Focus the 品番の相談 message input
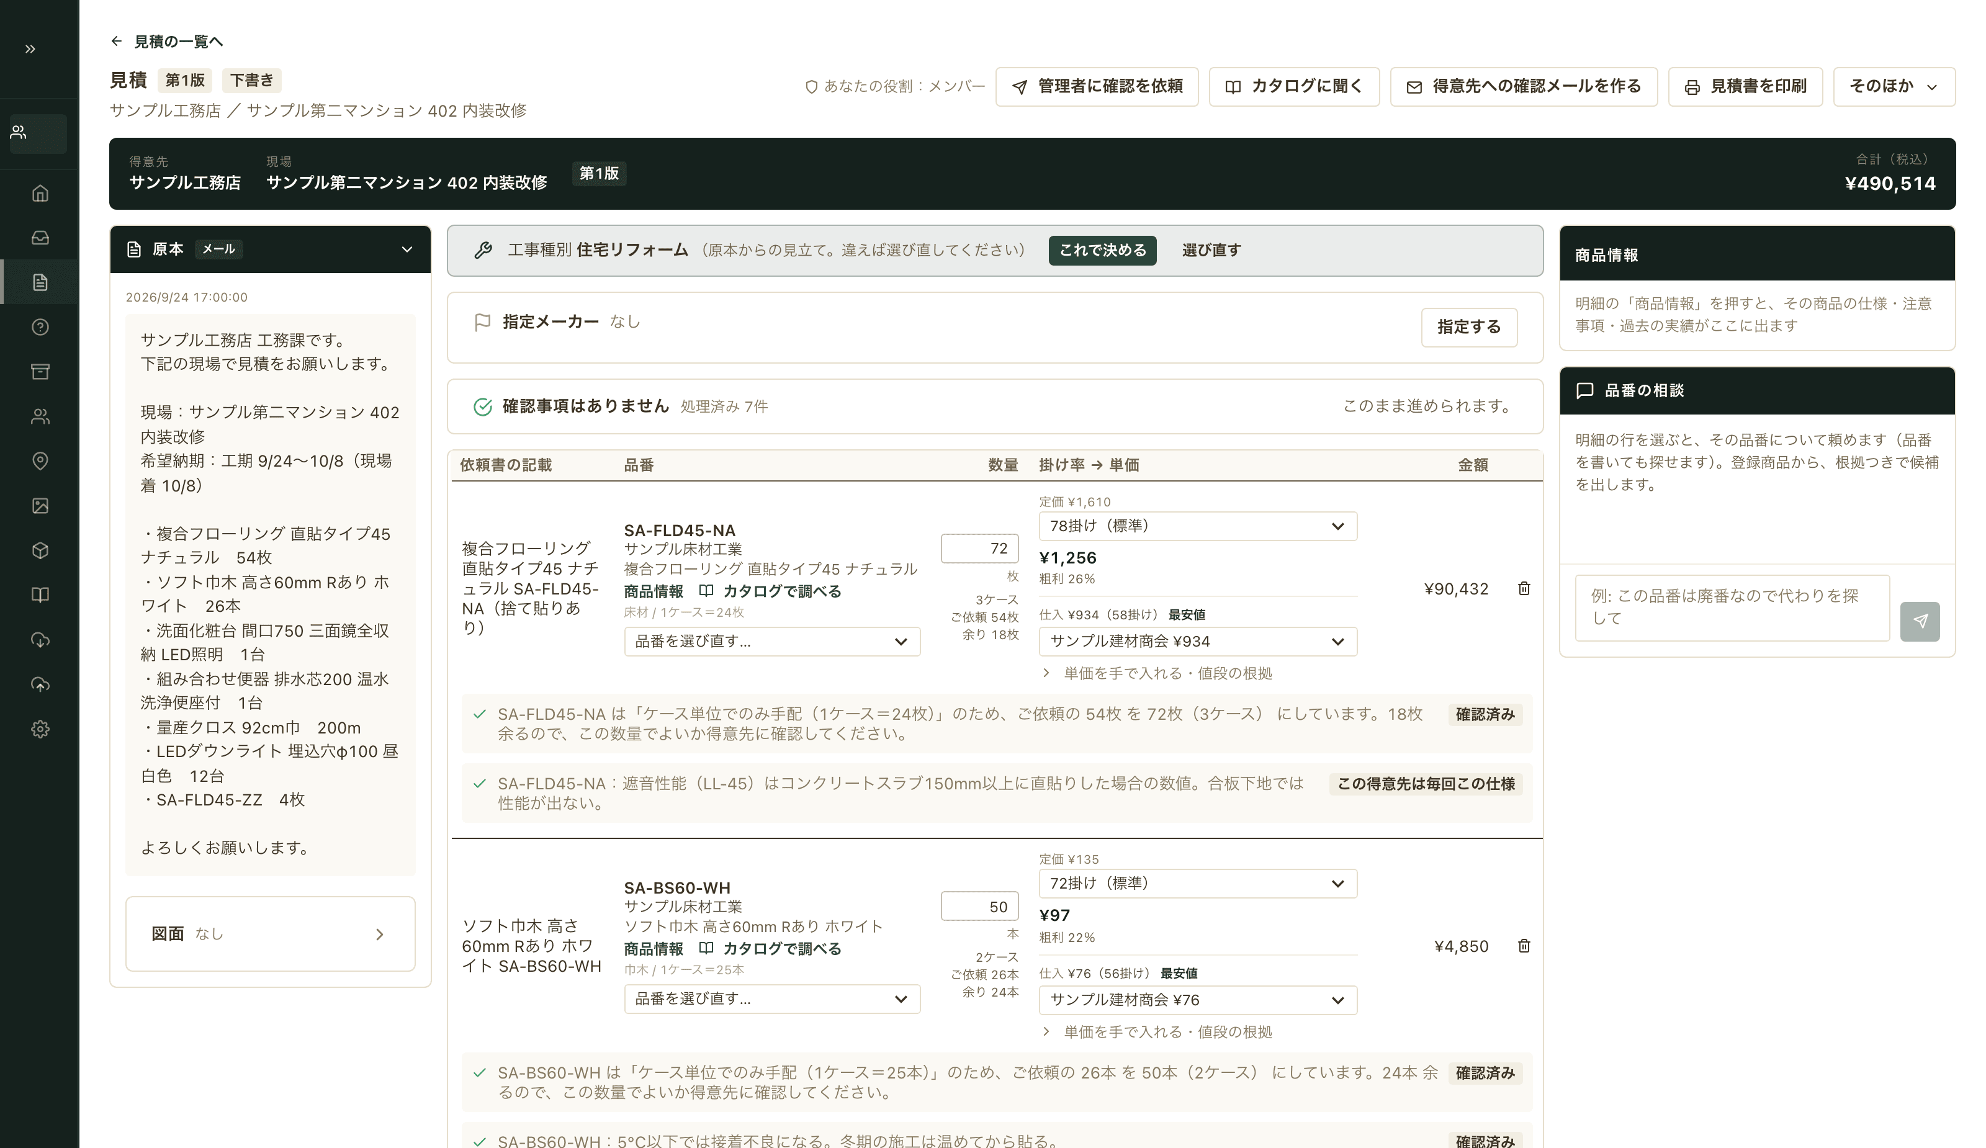The width and height of the screenshot is (1986, 1148). (x=1732, y=608)
